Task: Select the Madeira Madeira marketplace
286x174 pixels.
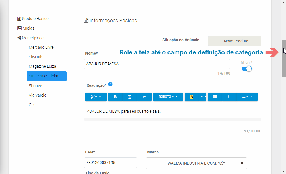Action: (x=47, y=76)
